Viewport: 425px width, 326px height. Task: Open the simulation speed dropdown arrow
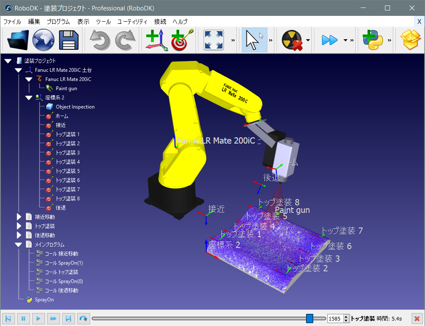(345, 40)
